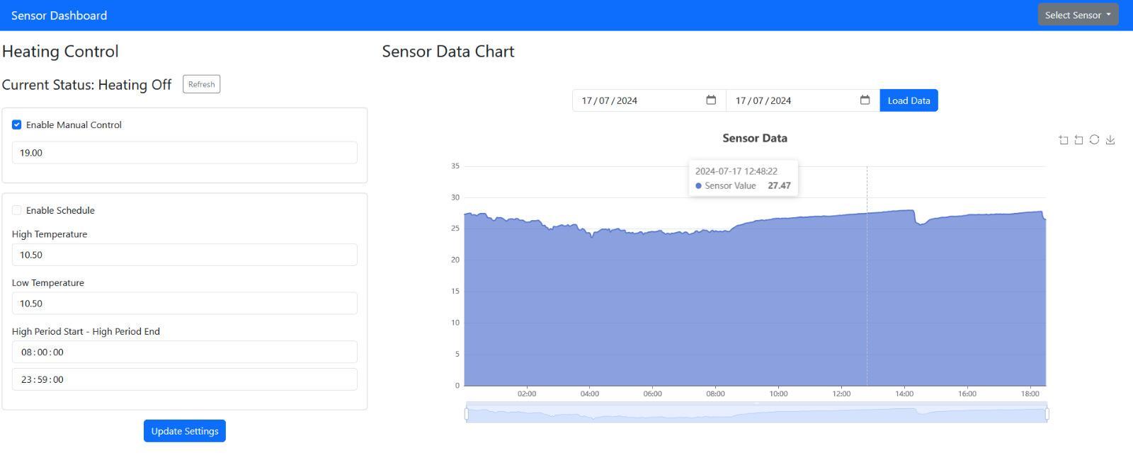
Task: Expand the Select Sensor dropdown
Action: click(1078, 15)
